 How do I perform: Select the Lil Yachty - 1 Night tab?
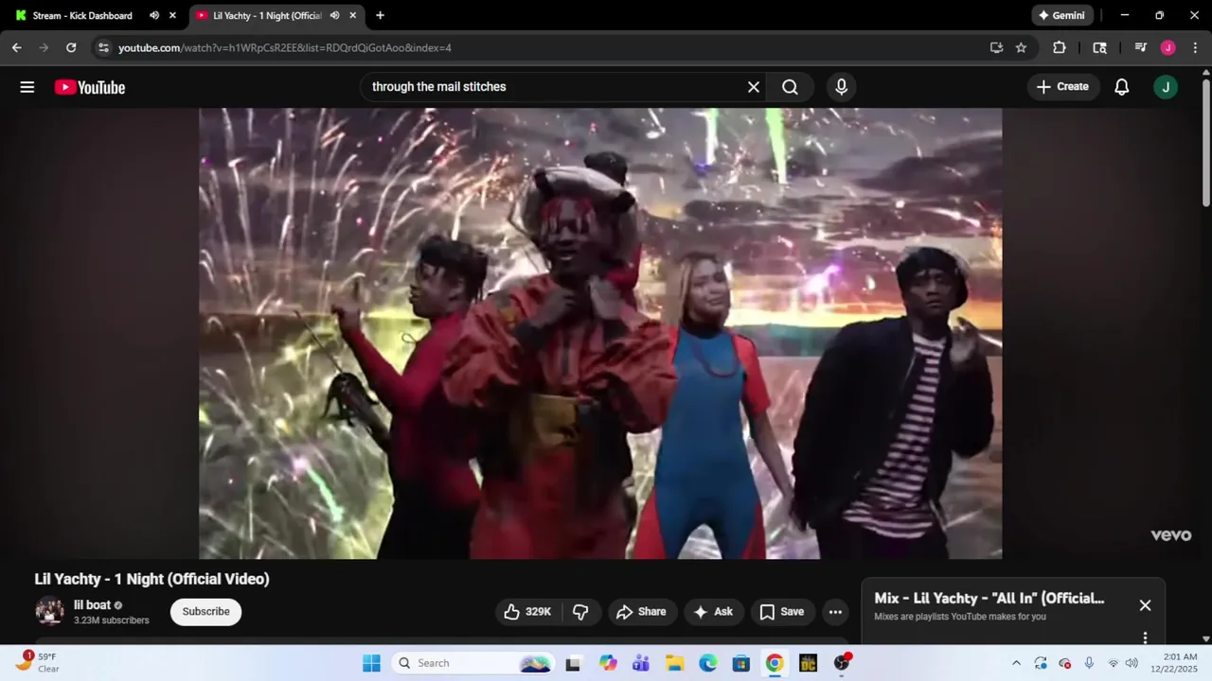coord(267,15)
